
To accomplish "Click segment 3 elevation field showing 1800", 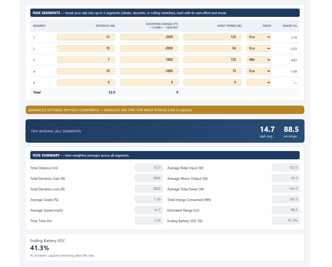I will coord(149,60).
